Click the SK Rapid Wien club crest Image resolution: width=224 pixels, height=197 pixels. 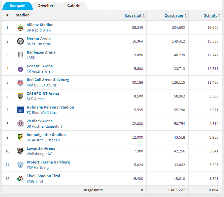point(20,27)
